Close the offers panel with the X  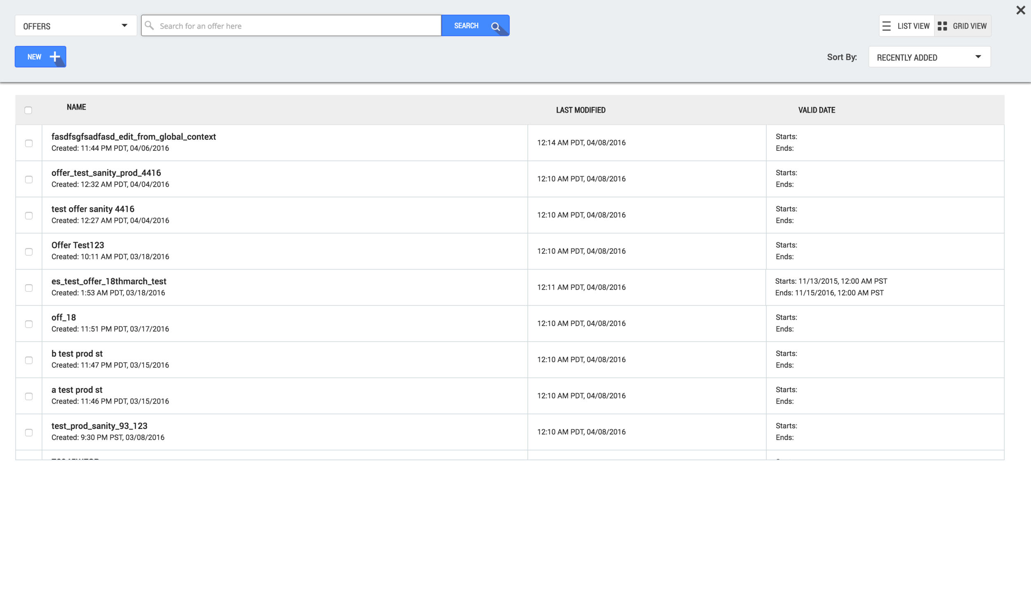pos(1021,10)
